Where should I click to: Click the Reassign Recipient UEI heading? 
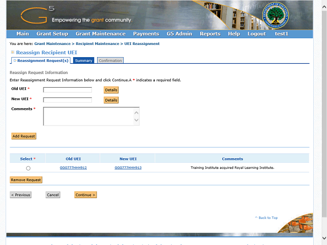pos(46,52)
